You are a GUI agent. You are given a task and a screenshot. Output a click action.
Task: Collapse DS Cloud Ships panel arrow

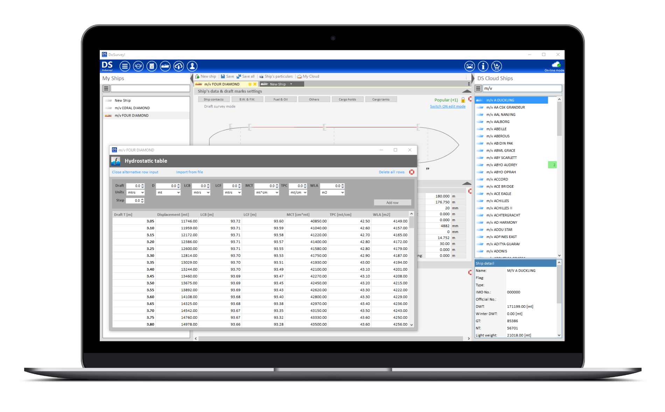tap(472, 78)
